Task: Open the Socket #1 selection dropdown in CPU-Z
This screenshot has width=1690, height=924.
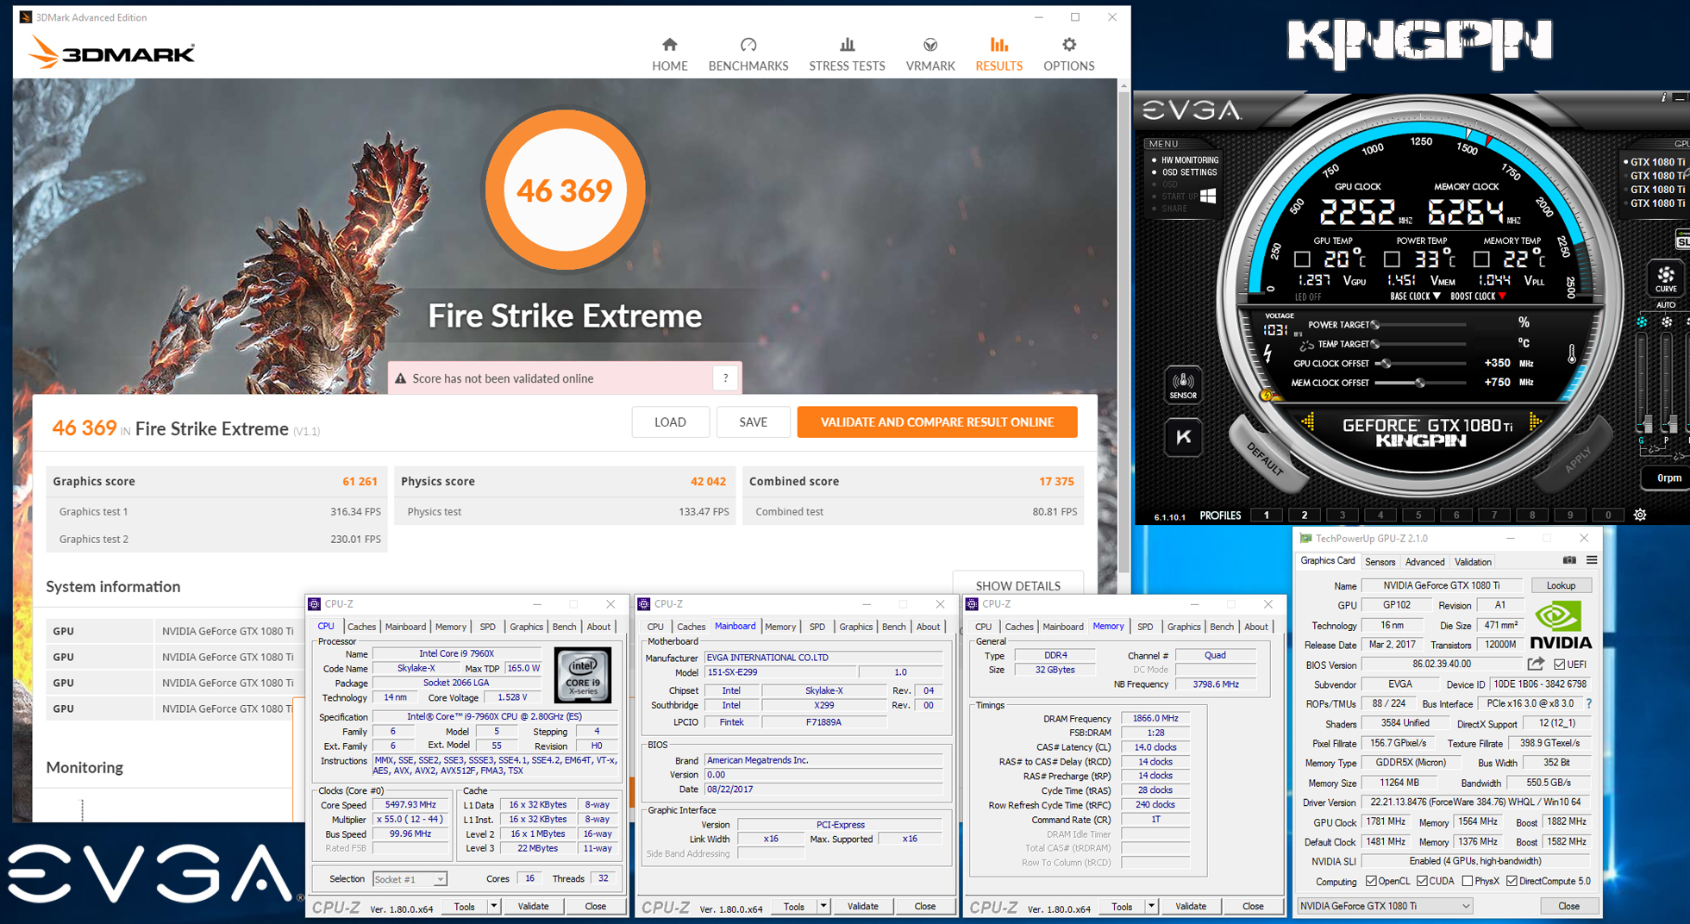Action: pyautogui.click(x=410, y=879)
